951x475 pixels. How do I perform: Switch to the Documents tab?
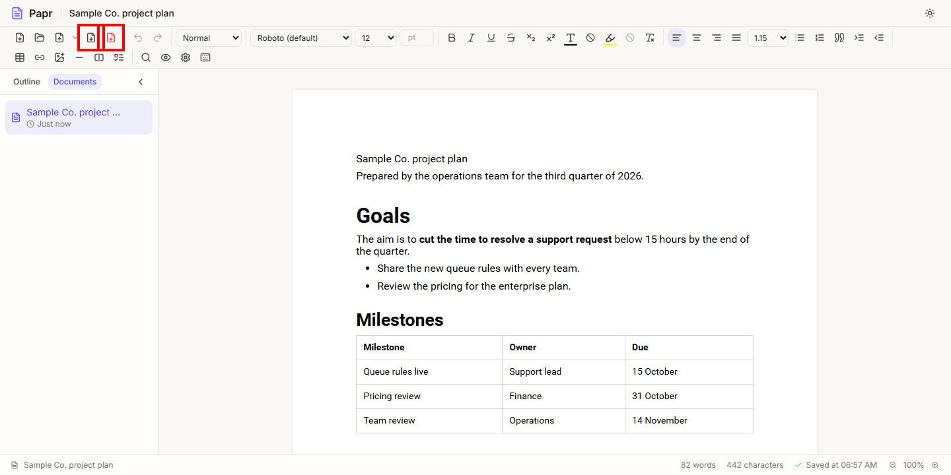pyautogui.click(x=75, y=82)
